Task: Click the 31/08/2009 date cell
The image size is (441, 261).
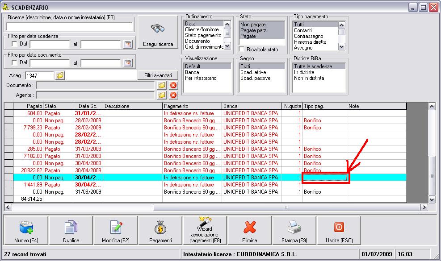Action: pyautogui.click(x=88, y=192)
